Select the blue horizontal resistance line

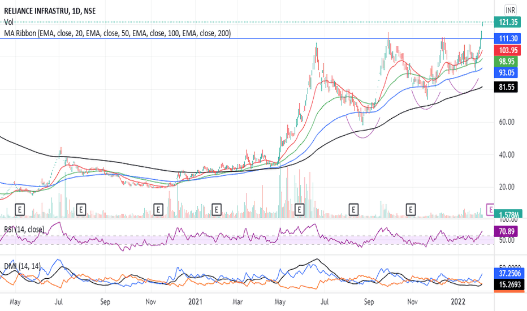click(247, 38)
